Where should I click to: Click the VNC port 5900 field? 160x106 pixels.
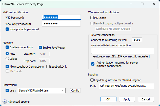click(x=44, y=54)
